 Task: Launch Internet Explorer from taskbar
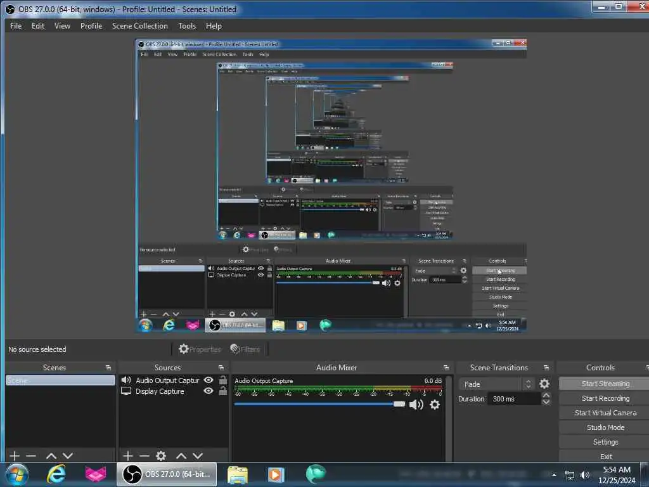[56, 474]
